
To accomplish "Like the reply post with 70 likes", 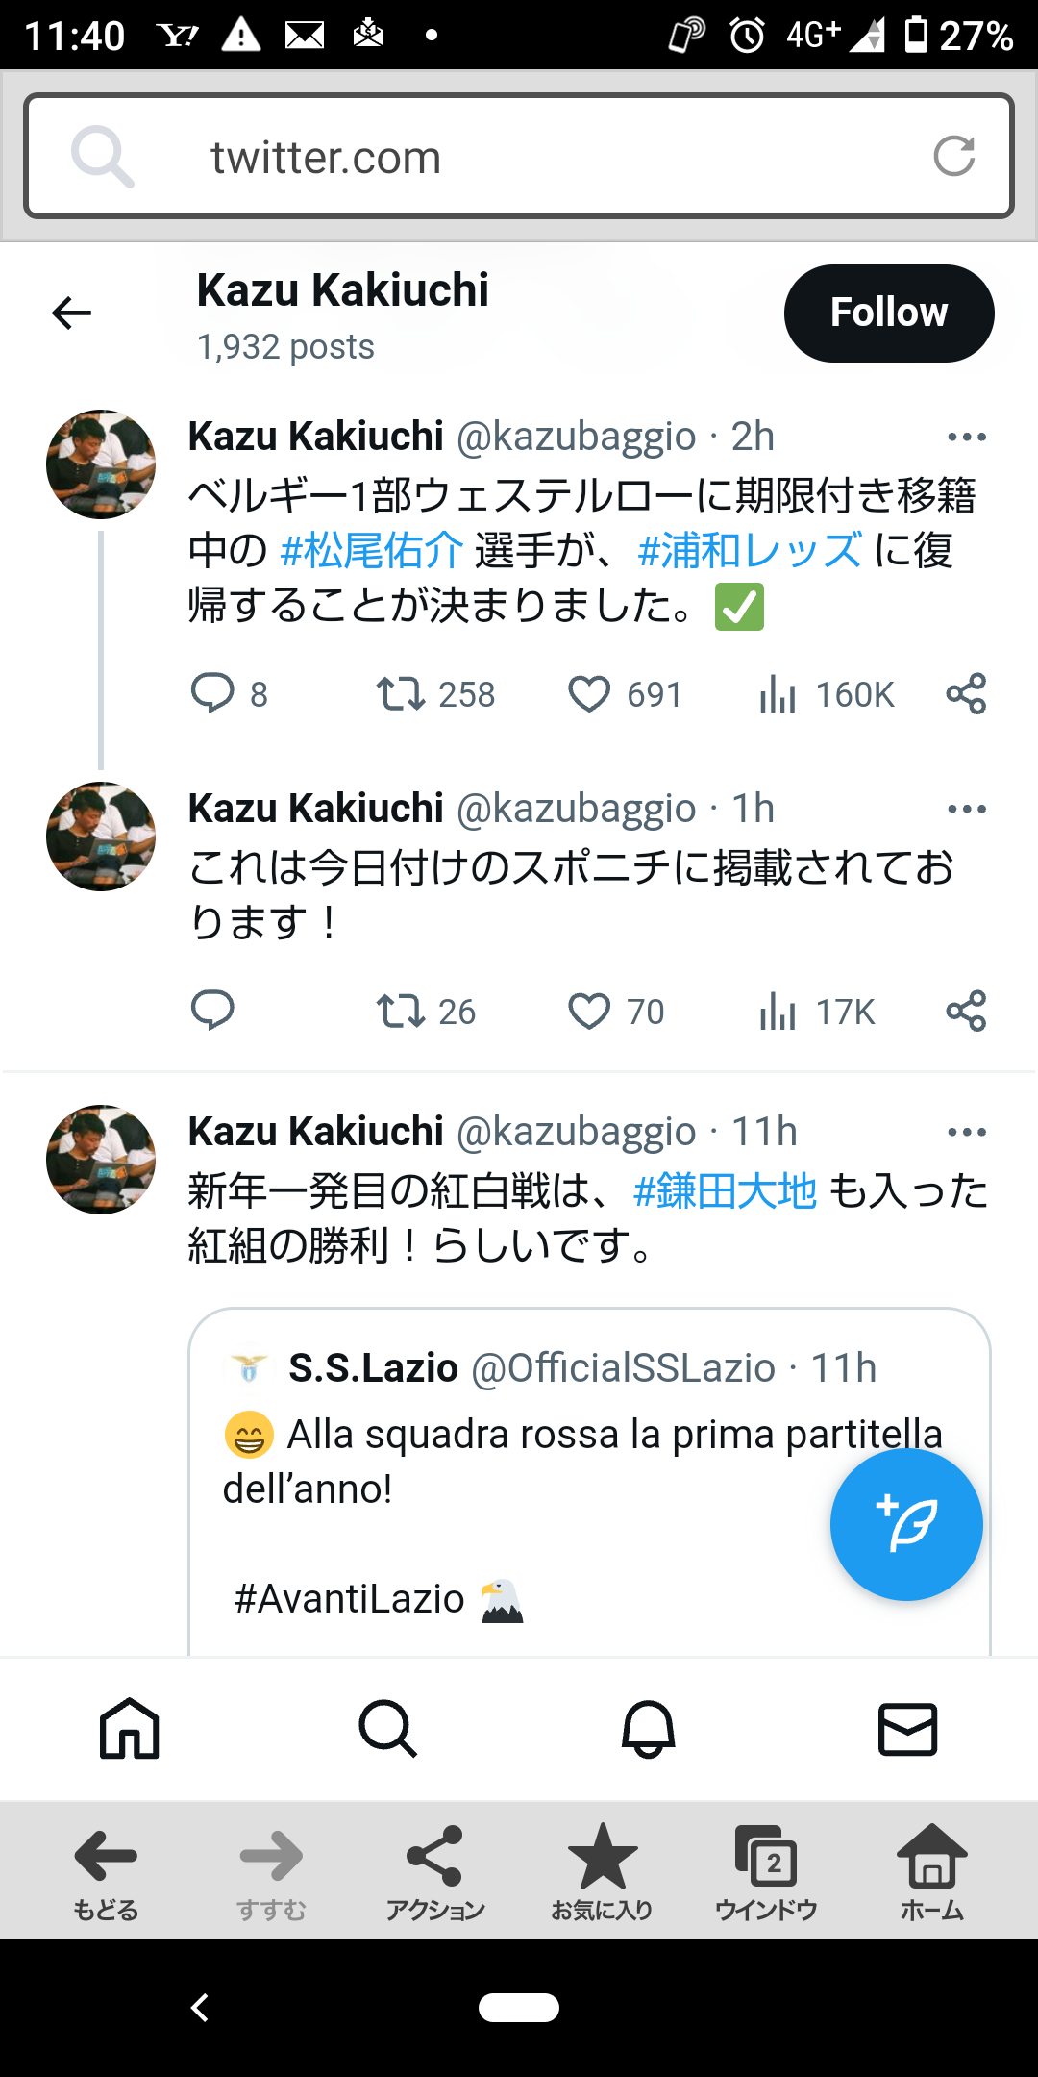I will click(589, 1012).
